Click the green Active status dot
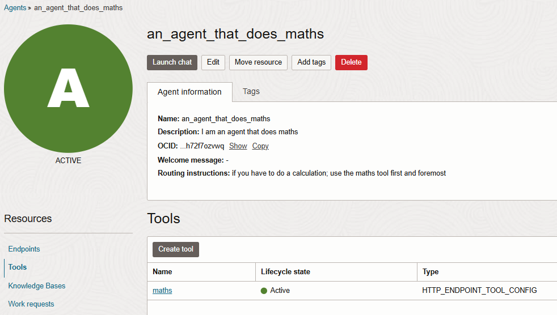The height and width of the screenshot is (315, 557). [264, 291]
